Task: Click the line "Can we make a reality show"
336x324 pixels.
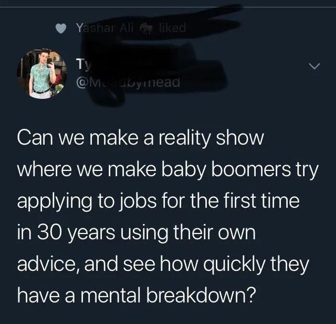Action: (x=140, y=139)
